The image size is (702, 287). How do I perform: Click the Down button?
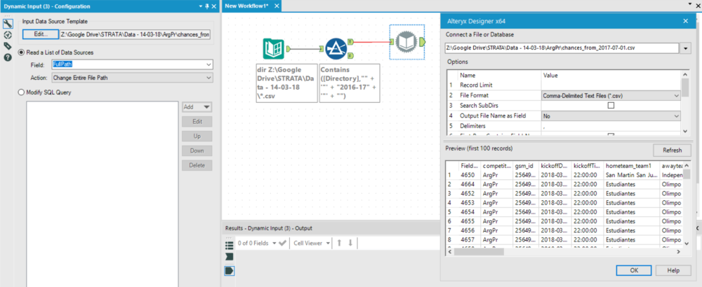(x=197, y=151)
